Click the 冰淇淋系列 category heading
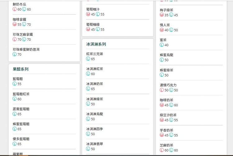The height and width of the screenshot is (156, 233). tap(96, 44)
